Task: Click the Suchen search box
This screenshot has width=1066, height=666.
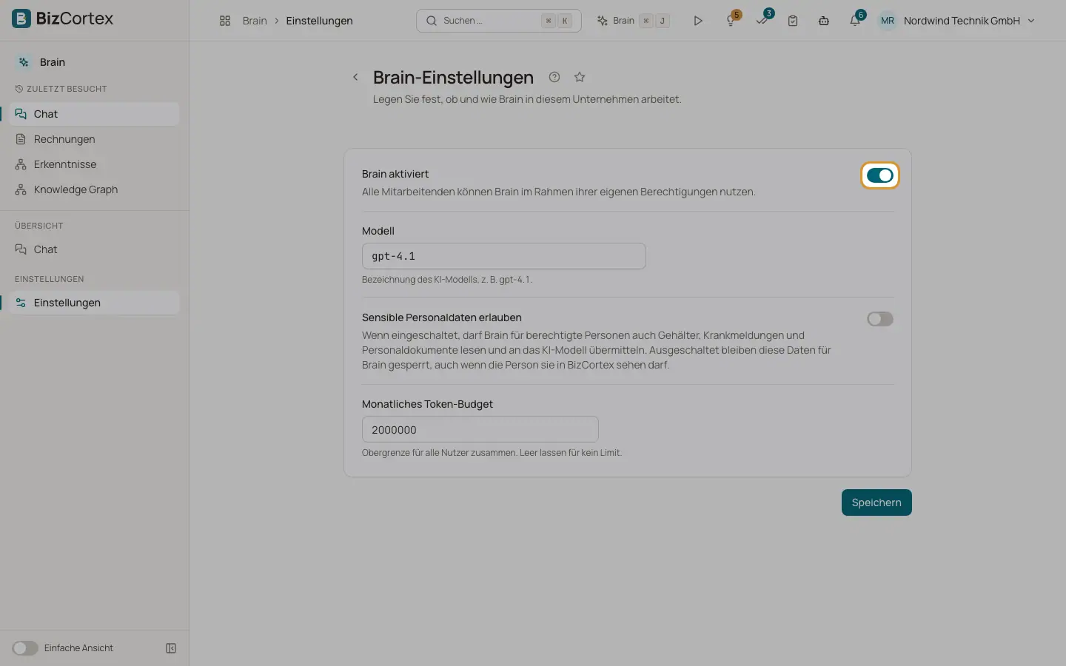Action: [x=499, y=21]
